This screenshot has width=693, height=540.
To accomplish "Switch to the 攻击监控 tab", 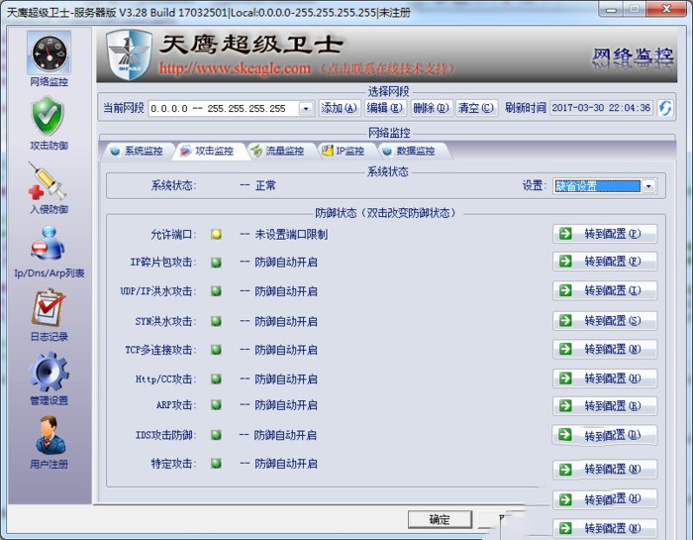I will click(x=209, y=152).
